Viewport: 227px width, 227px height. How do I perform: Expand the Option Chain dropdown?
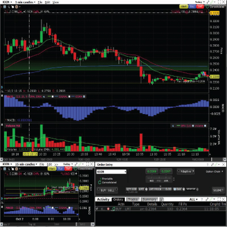tap(215, 171)
